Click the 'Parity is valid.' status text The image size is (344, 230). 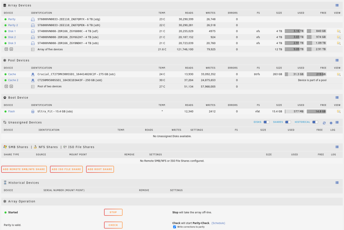click(12, 225)
